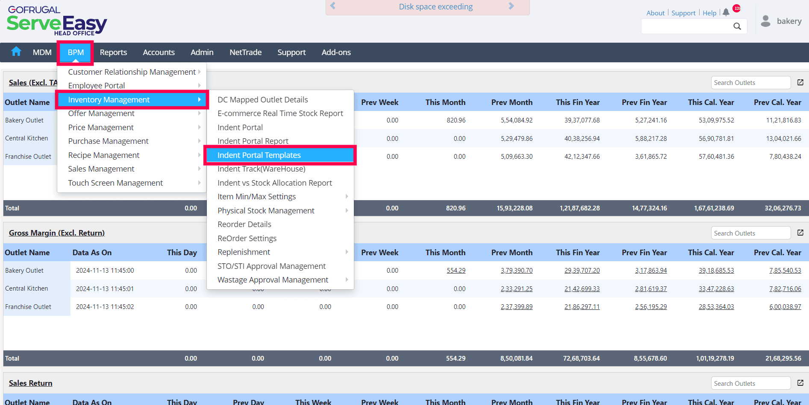Viewport: 809px width, 405px height.
Task: Click Bakery Outlet in Gross Margin table
Action: pyautogui.click(x=24, y=270)
